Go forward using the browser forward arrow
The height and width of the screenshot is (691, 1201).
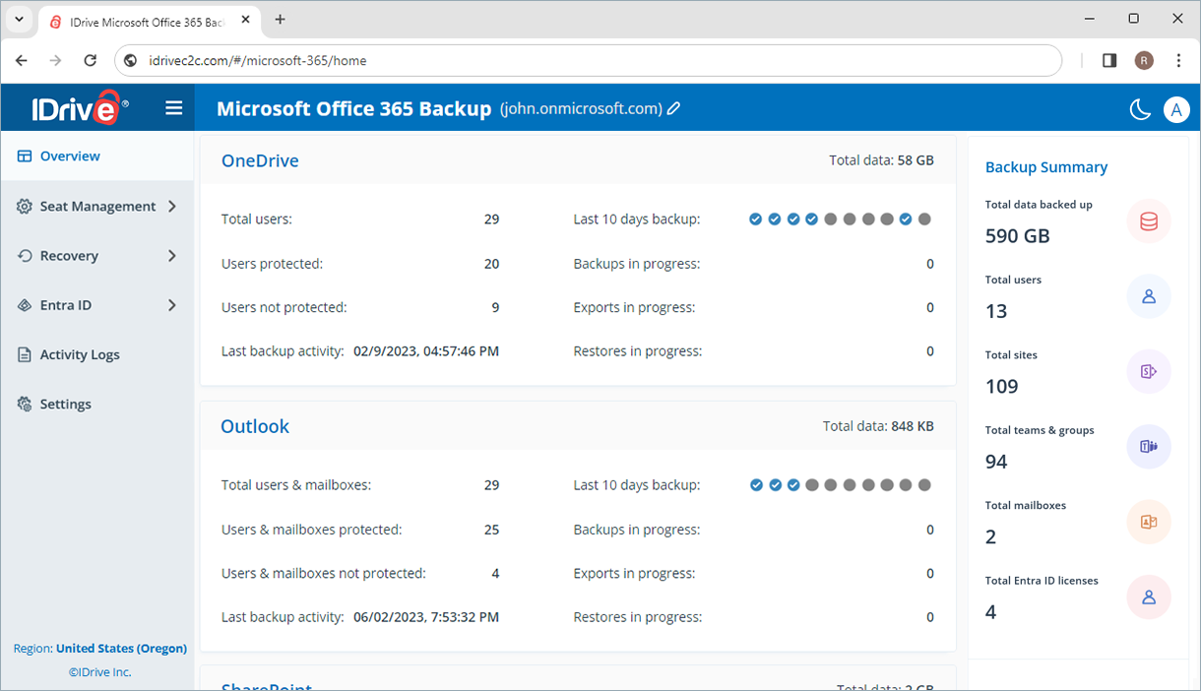(55, 60)
